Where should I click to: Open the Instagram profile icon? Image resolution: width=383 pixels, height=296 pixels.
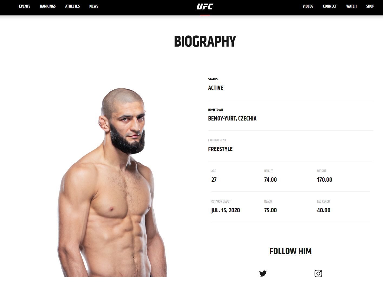pos(318,273)
